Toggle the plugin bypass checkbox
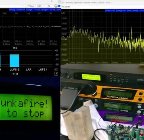 (x=59, y=6)
